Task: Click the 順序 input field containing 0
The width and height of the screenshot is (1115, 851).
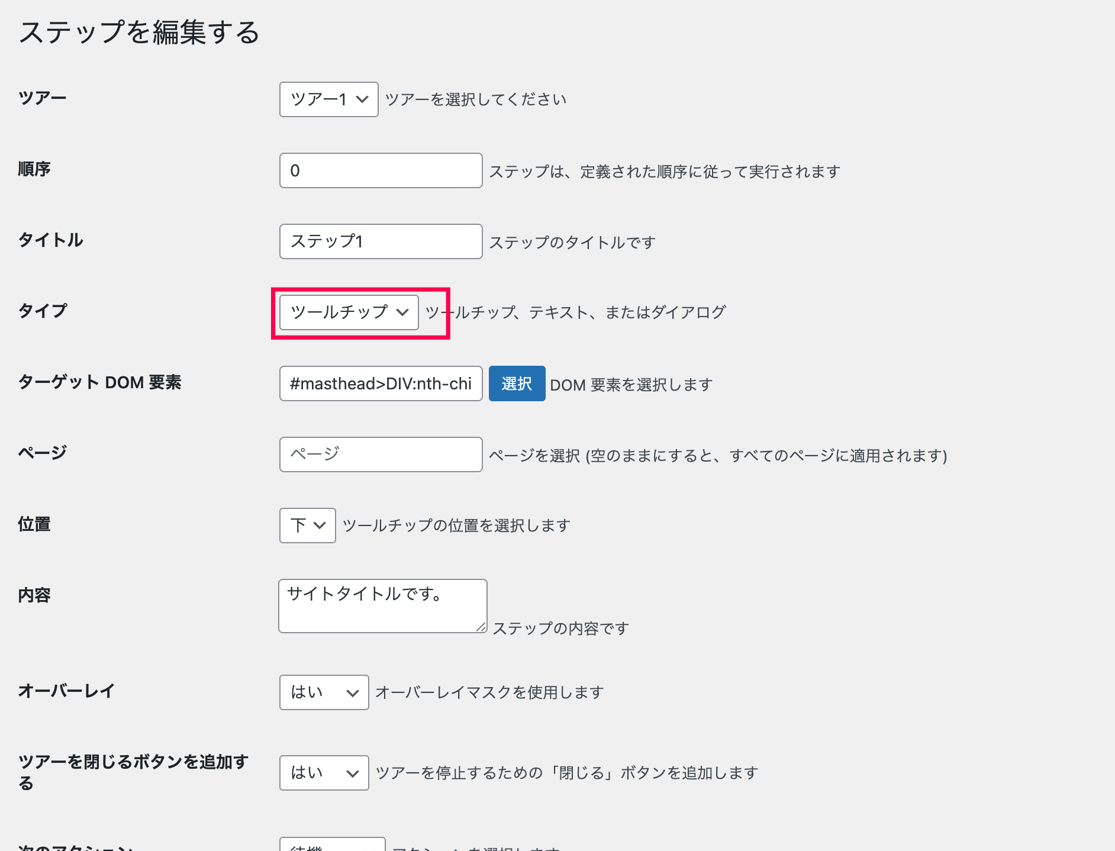Action: click(x=381, y=170)
